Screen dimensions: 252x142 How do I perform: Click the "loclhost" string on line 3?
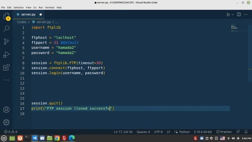pos(65,37)
